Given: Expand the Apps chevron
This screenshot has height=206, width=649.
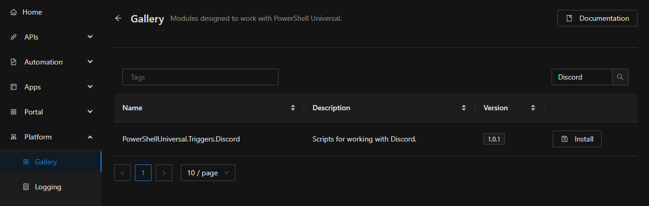Looking at the screenshot, I should click(90, 87).
